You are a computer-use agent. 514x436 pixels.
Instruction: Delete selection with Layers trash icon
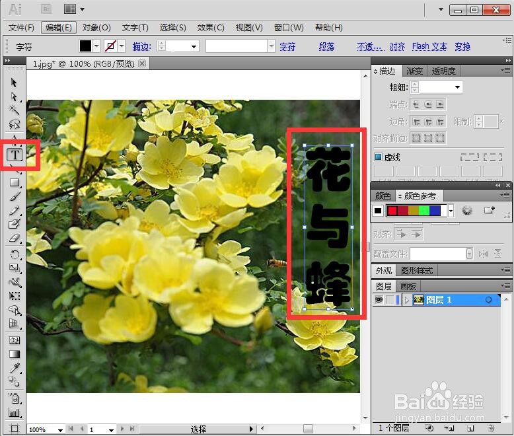tap(491, 428)
